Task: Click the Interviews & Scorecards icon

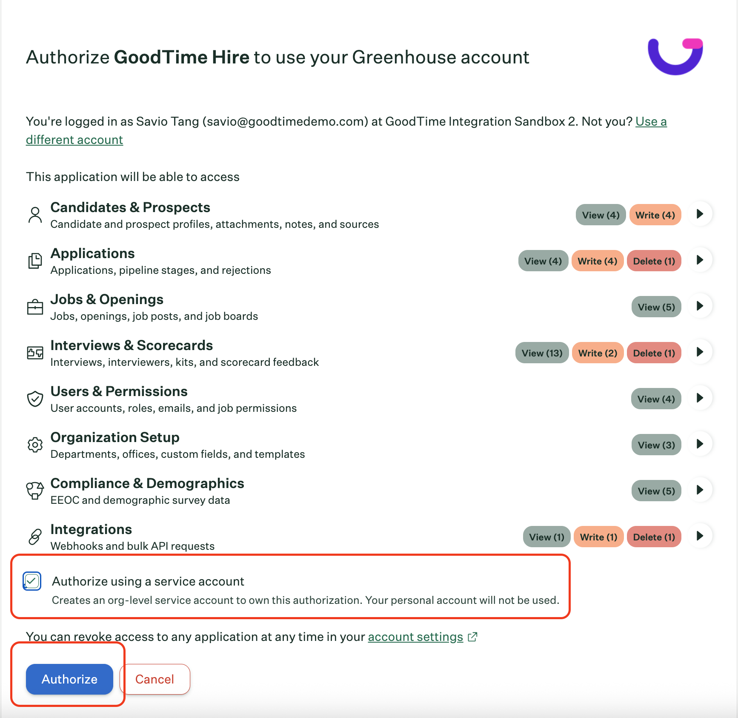Action: pos(35,353)
